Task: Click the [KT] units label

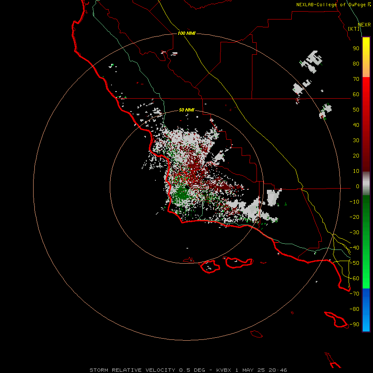Action: tap(354, 29)
